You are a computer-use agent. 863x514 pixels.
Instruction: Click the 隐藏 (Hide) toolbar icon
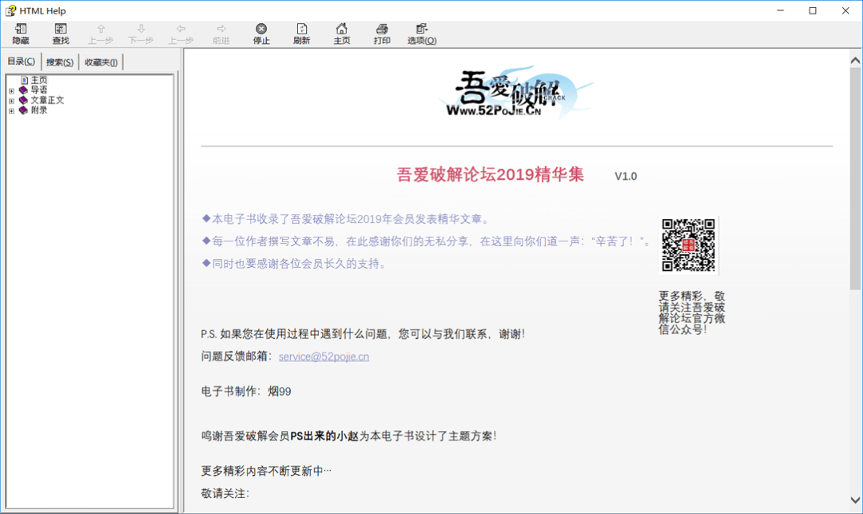[20, 32]
